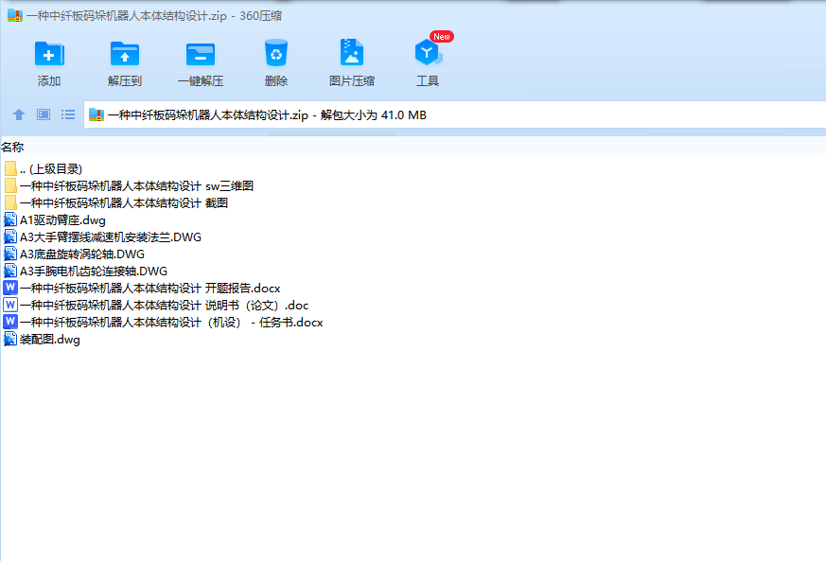Switch to list view mode icon
This screenshot has width=826, height=561.
[x=68, y=114]
